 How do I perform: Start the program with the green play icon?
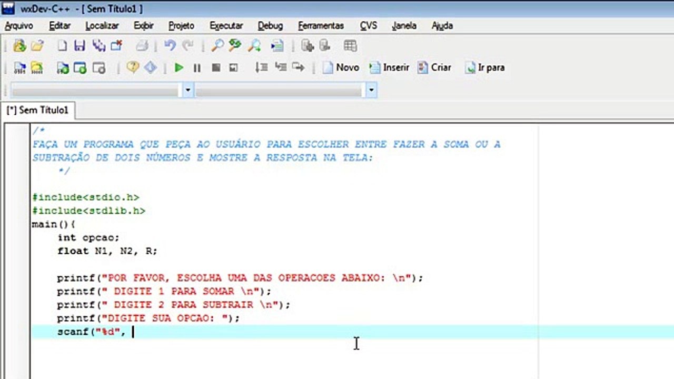point(179,67)
